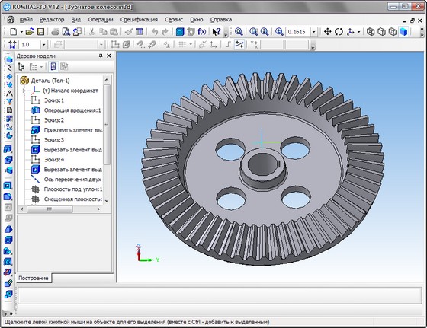Image resolution: width=427 pixels, height=328 pixels.
Task: Click the zoom scale value field
Action: pyautogui.click(x=298, y=32)
